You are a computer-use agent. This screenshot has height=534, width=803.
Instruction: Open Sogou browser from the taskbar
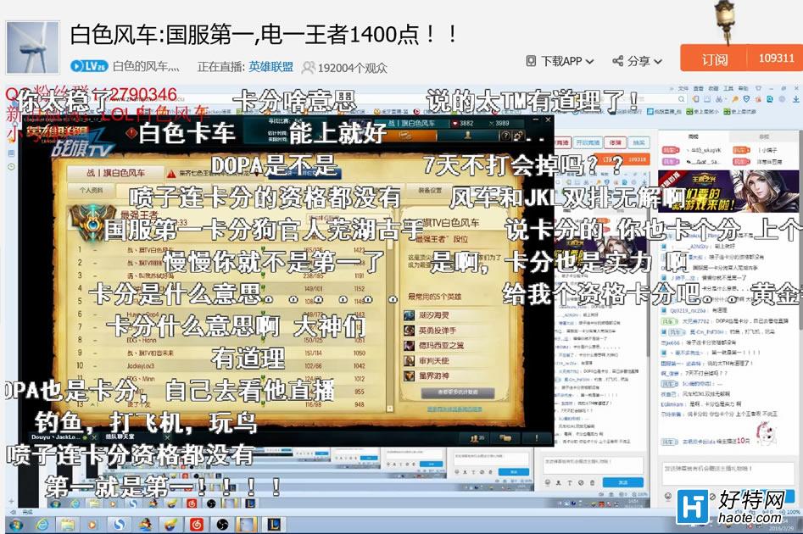point(120,525)
